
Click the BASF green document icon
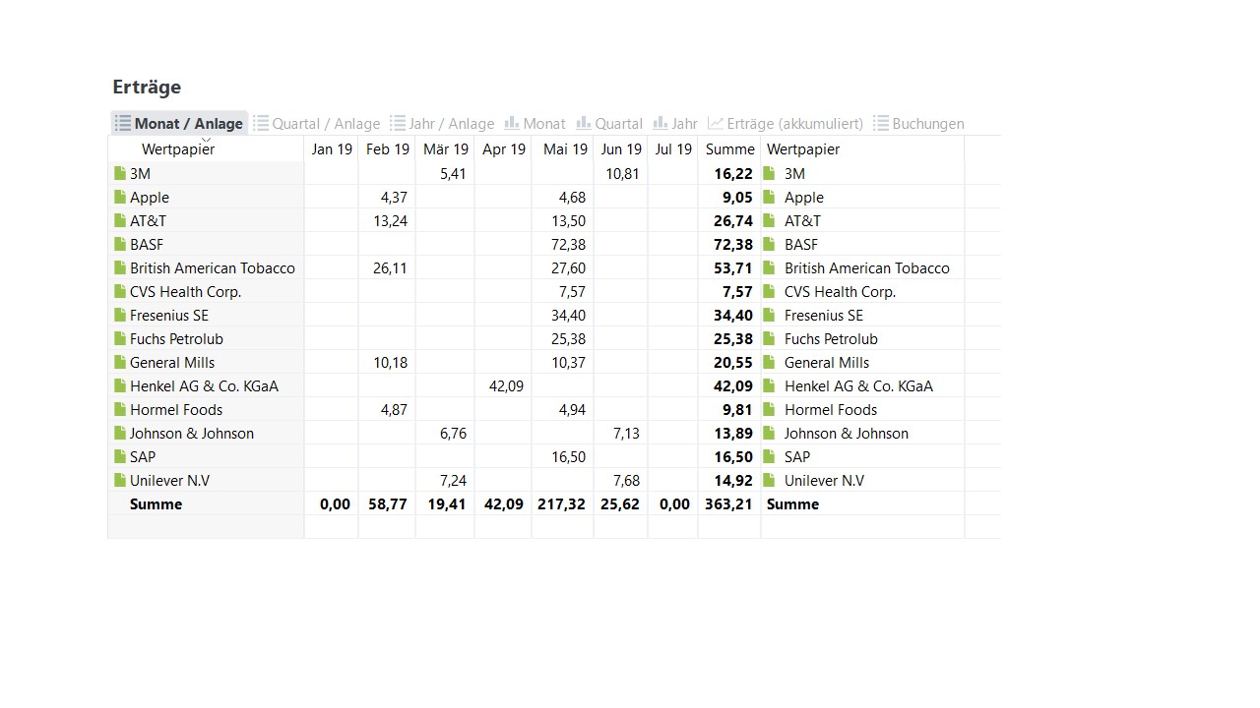click(x=120, y=244)
